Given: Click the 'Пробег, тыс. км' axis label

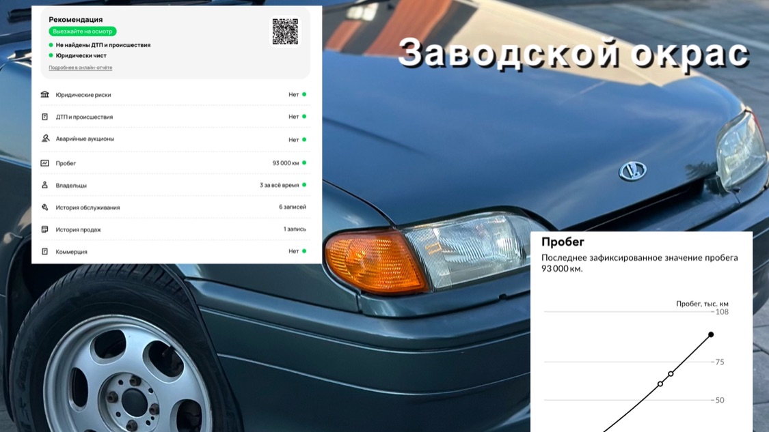Looking at the screenshot, I should (x=702, y=304).
